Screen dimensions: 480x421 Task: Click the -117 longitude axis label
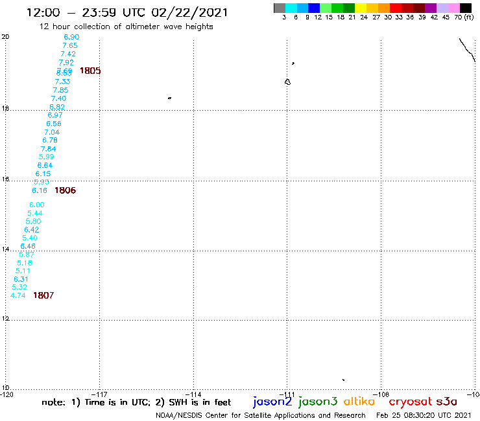(99, 394)
